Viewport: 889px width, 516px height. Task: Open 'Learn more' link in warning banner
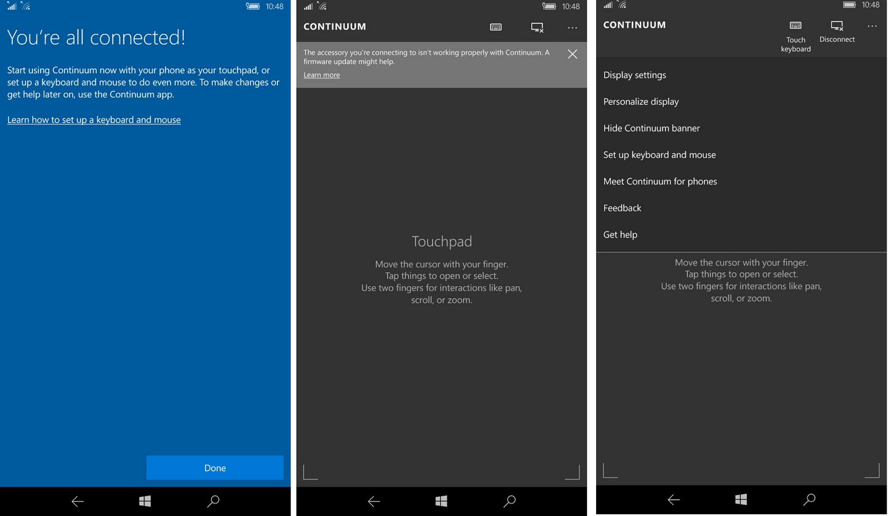[x=322, y=75]
